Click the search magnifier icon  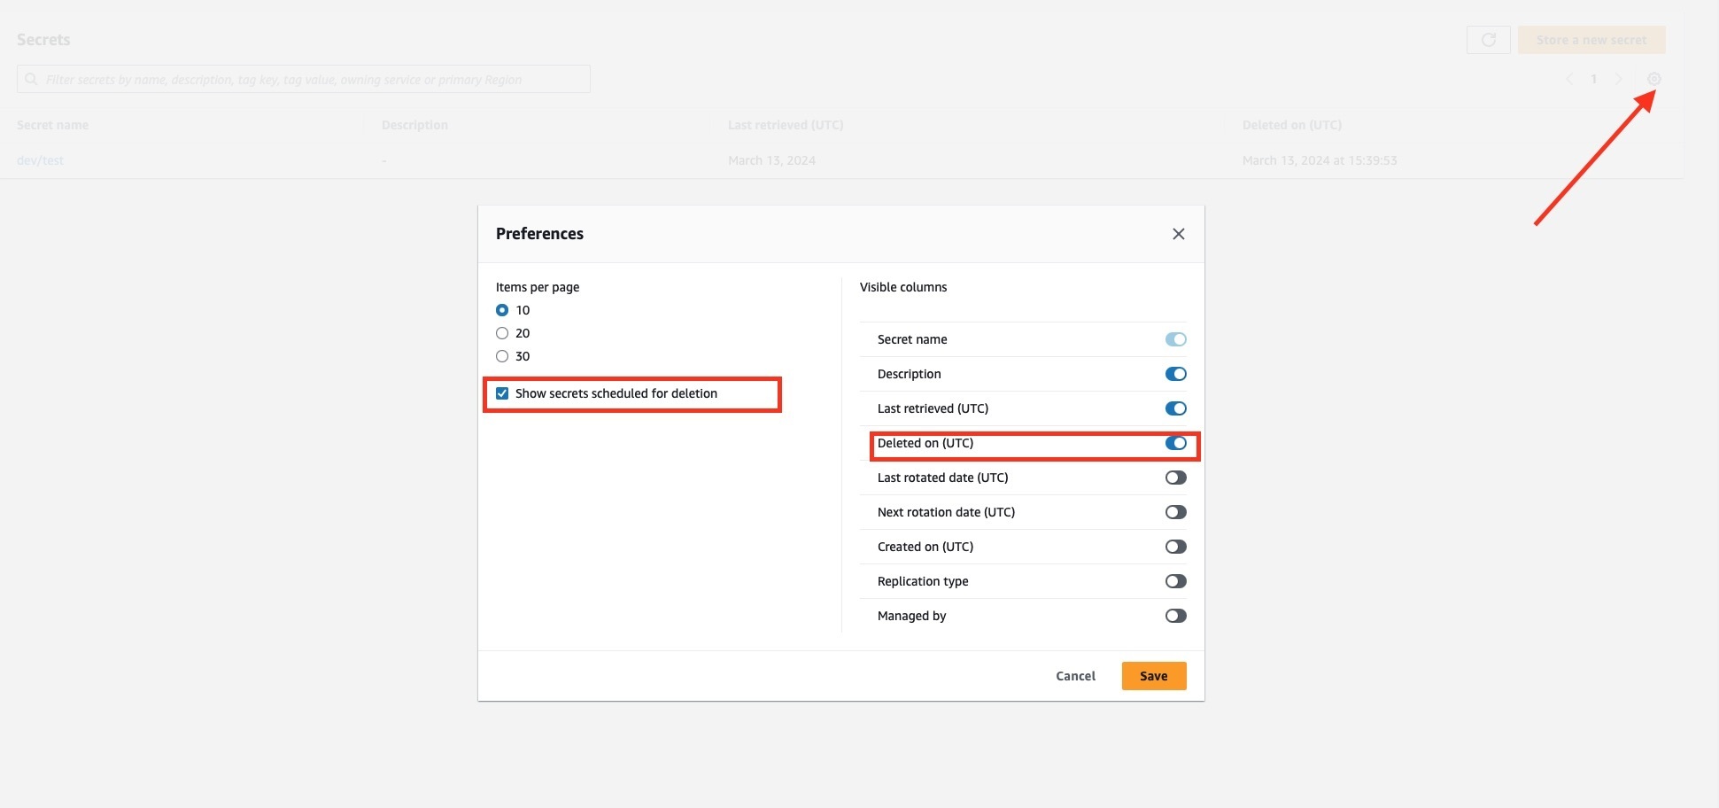(31, 79)
